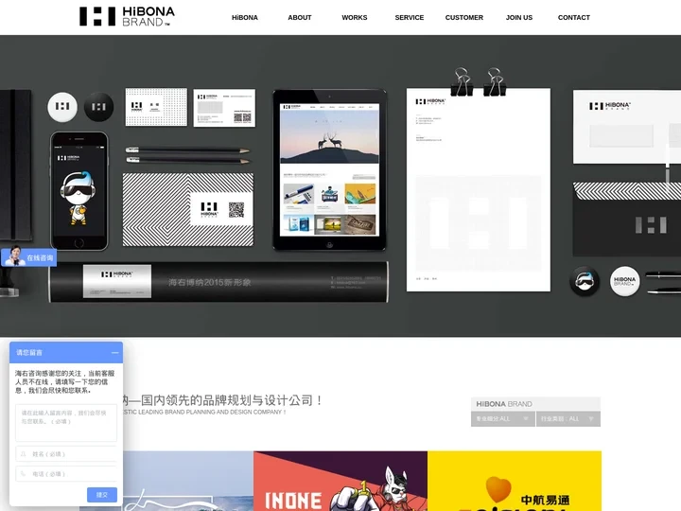The height and width of the screenshot is (511, 681).
Task: Click the HiBONA BRAND filter panel title
Action: click(x=504, y=404)
